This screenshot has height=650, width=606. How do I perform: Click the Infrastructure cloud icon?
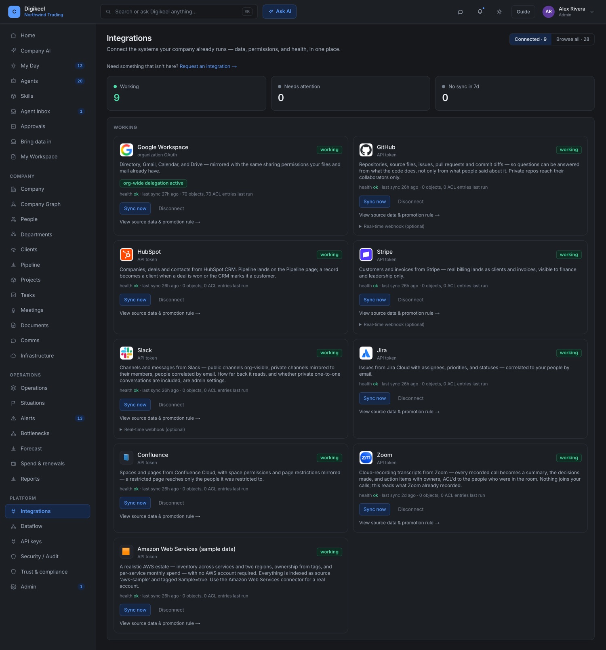point(13,356)
